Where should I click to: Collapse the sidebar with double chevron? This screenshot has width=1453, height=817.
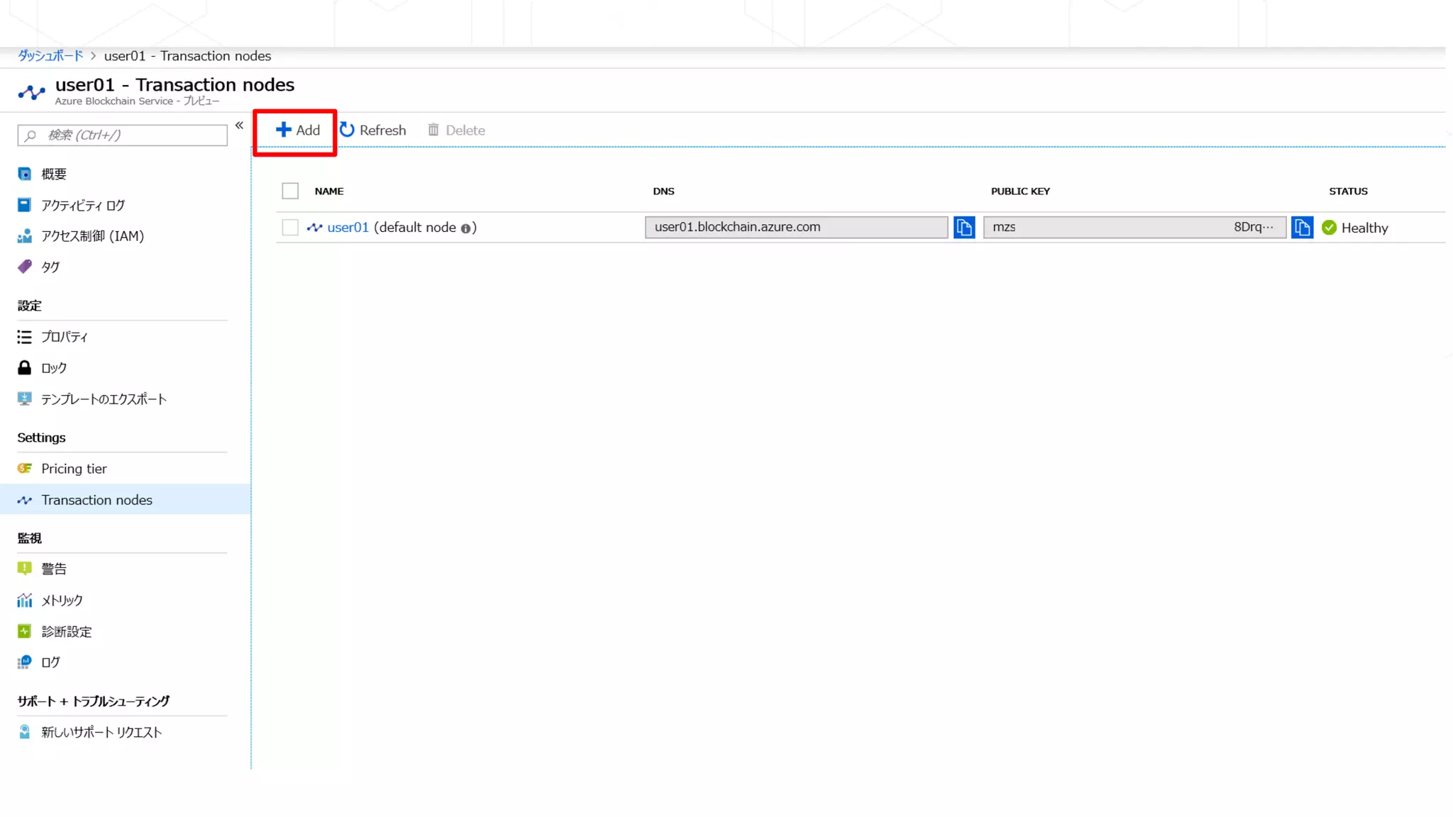click(239, 126)
